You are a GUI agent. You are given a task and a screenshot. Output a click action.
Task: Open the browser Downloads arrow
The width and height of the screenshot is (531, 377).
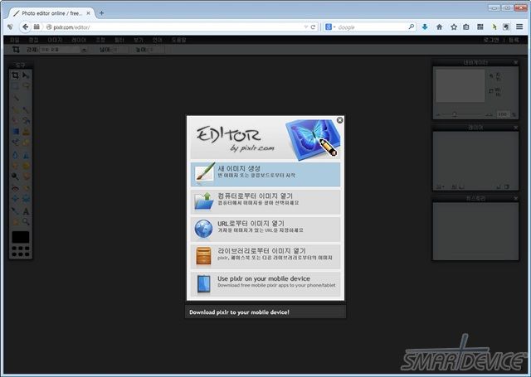click(425, 27)
